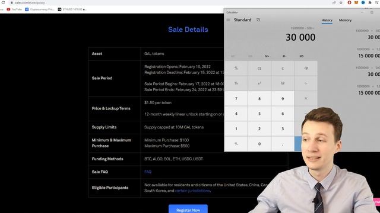380x213 pixels.
Task: Click the M+ memory add button
Action: [267, 56]
